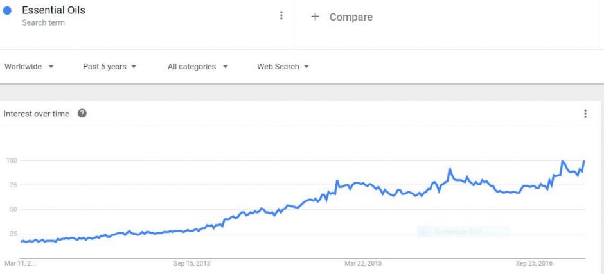Click the blue Essential Oils color dot

7,11
